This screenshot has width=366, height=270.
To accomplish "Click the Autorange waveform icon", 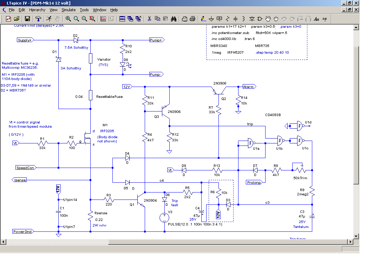I will 103,19.
